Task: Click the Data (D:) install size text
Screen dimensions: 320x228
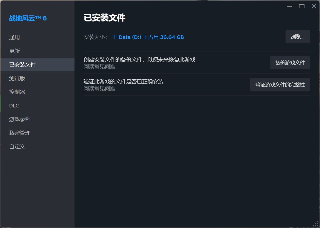Action: coord(148,37)
